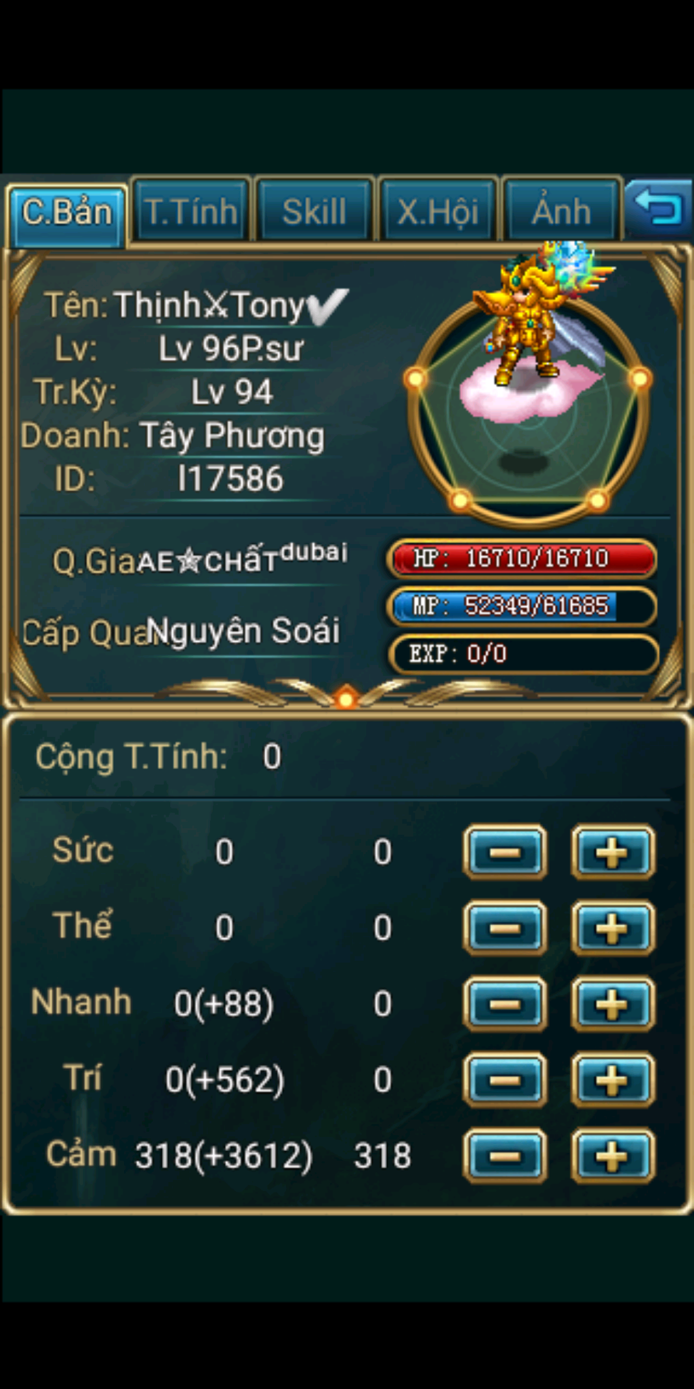Increase Sức with the plus button

click(613, 852)
